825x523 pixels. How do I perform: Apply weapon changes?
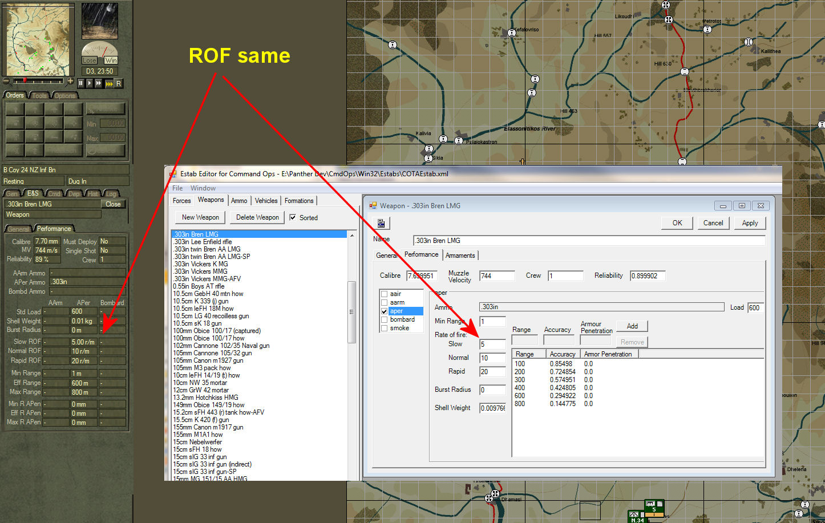(750, 223)
